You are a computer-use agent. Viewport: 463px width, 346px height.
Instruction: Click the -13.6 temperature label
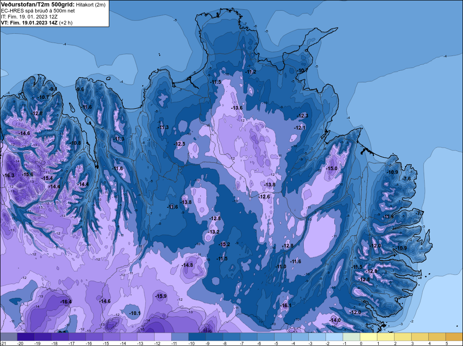[237, 108]
